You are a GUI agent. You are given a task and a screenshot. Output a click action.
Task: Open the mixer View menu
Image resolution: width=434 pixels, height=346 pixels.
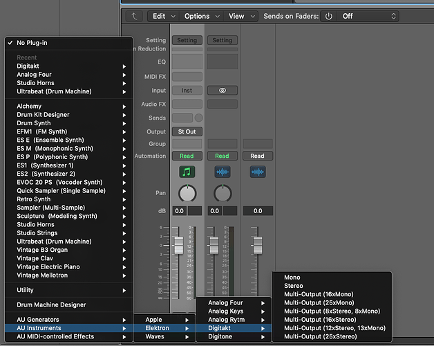click(x=241, y=17)
